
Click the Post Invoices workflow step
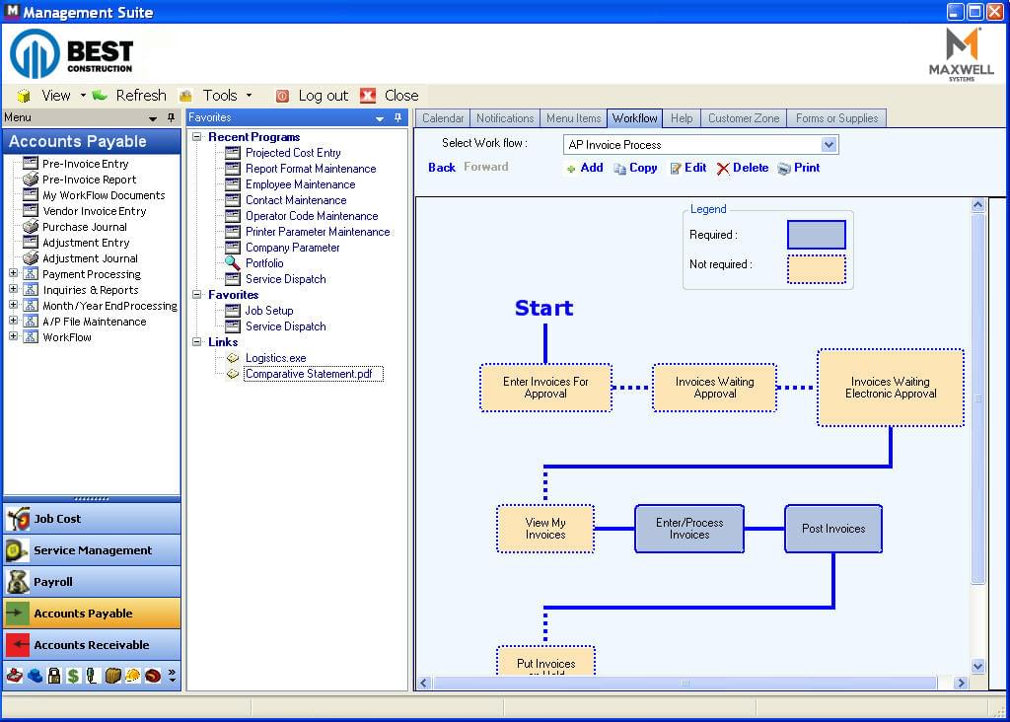(833, 529)
